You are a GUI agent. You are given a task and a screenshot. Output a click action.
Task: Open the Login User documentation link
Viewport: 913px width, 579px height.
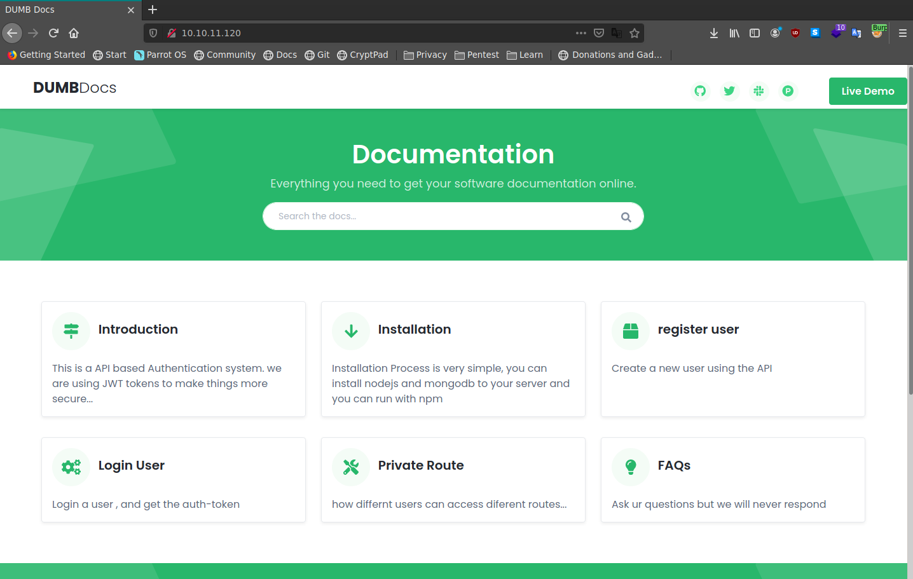(132, 465)
